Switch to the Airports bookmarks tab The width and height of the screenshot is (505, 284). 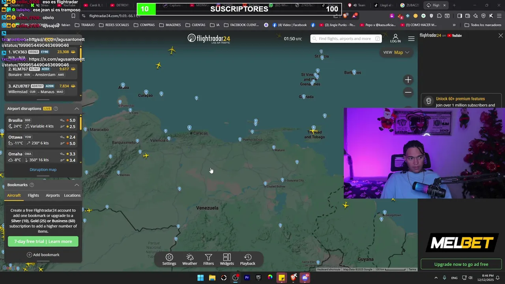[53, 195]
